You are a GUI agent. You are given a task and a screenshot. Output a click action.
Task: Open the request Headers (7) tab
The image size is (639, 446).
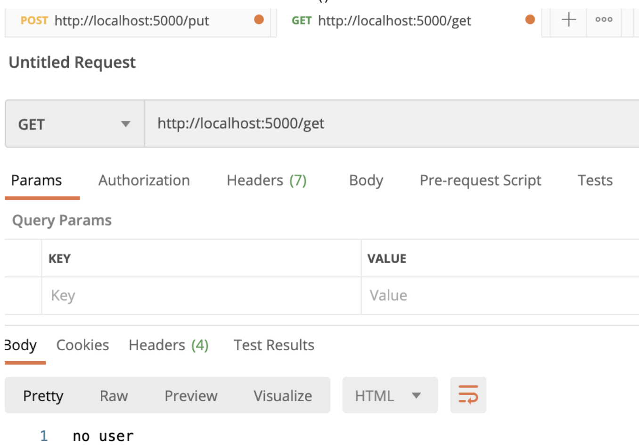pyautogui.click(x=267, y=181)
